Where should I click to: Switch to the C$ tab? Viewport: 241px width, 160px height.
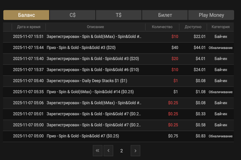point(73,15)
